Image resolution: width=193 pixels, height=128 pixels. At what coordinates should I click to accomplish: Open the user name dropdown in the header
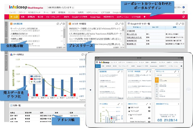pos(177,7)
